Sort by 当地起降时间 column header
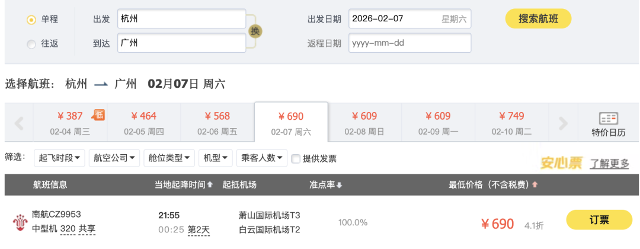640x249 pixels. (184, 185)
